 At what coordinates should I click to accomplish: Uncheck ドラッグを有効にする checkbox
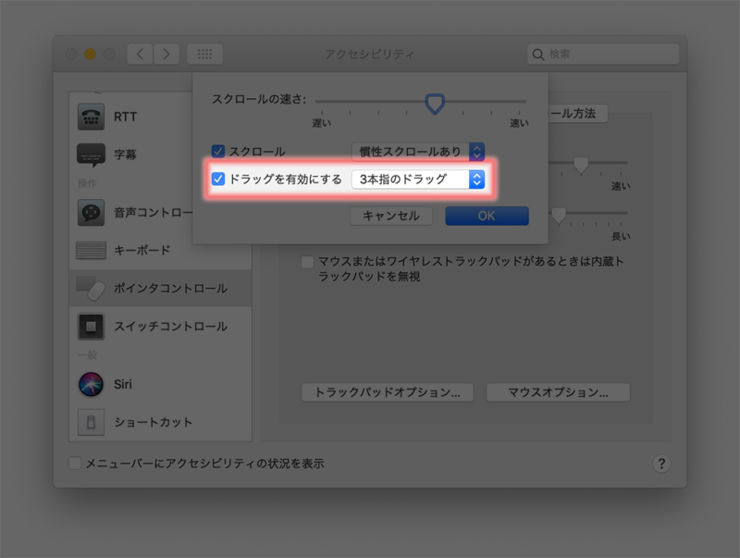(218, 179)
